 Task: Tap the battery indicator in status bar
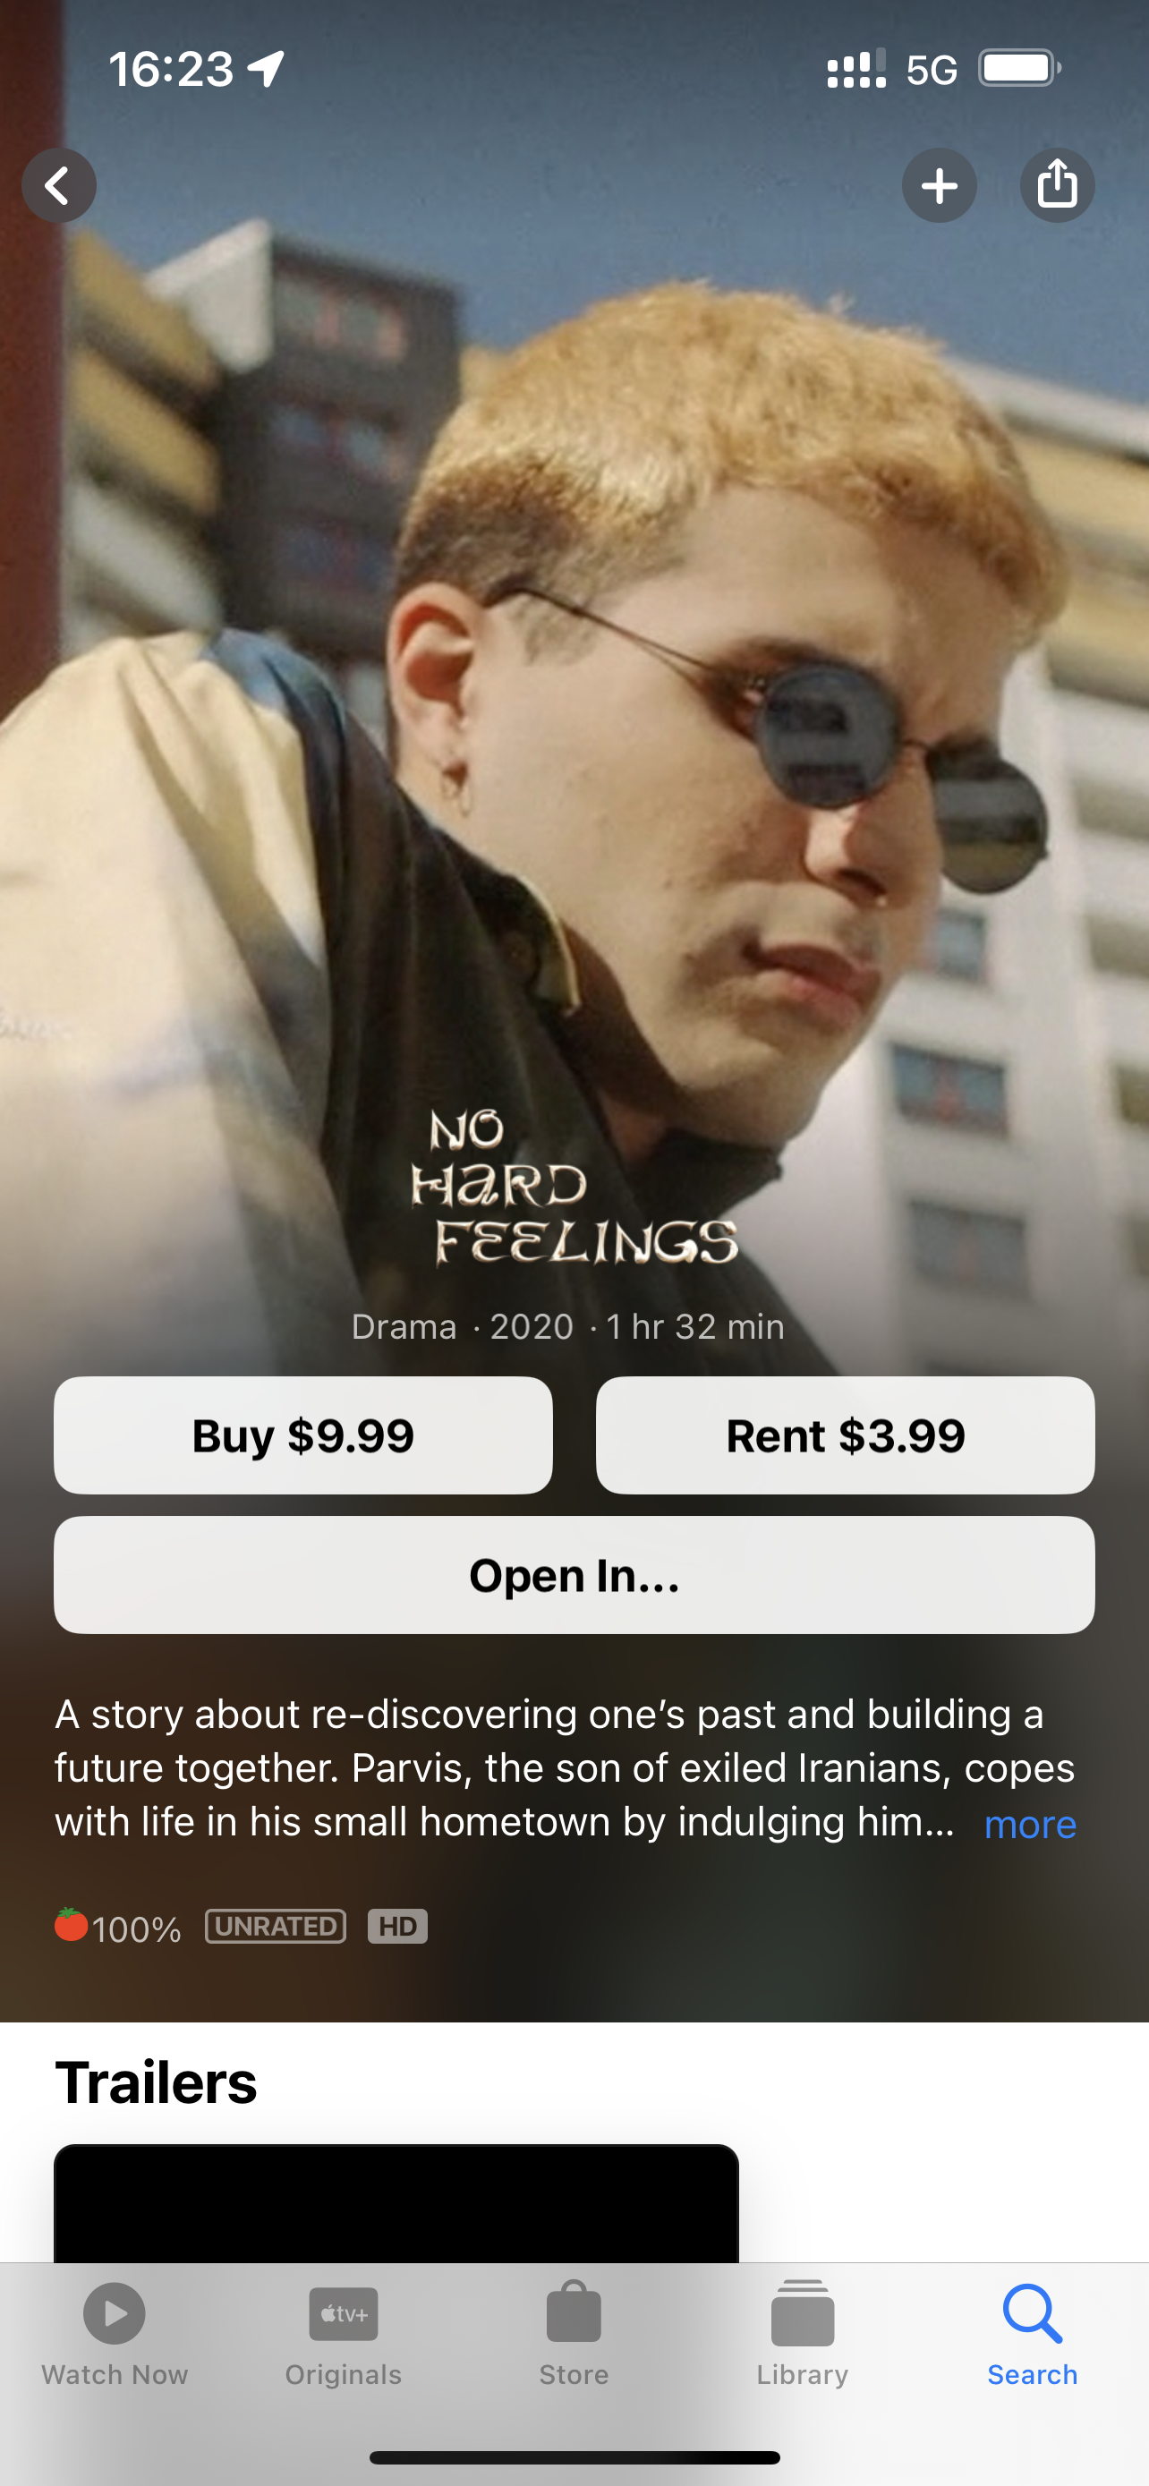click(x=1020, y=69)
